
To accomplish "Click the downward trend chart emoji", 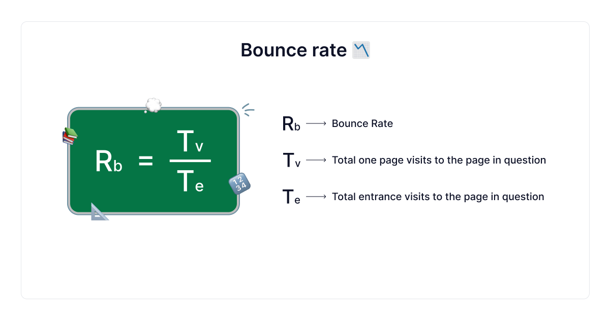I will pyautogui.click(x=361, y=50).
